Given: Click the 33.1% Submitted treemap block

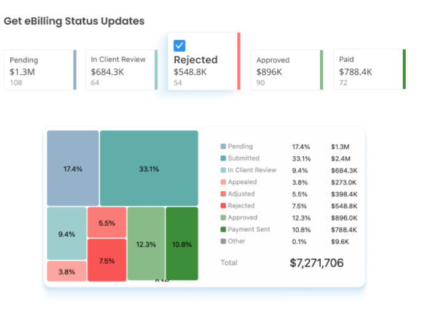Looking at the screenshot, I should coord(149,168).
